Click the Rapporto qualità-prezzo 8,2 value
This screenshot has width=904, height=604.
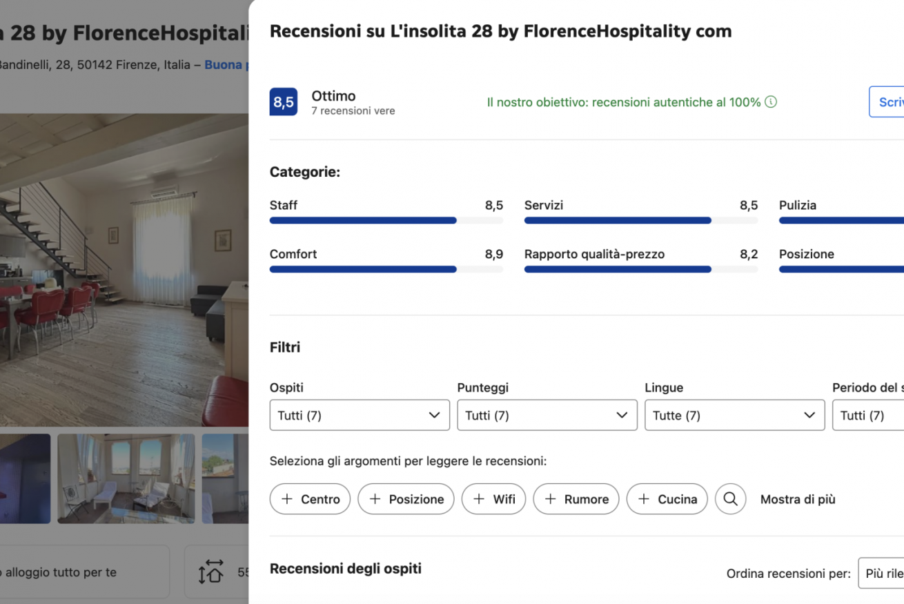click(749, 254)
